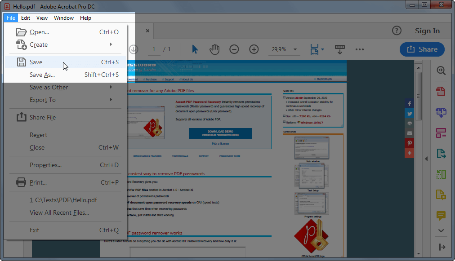The image size is (455, 261).
Task: Open the purple Combine Files tool
Action: [441, 112]
